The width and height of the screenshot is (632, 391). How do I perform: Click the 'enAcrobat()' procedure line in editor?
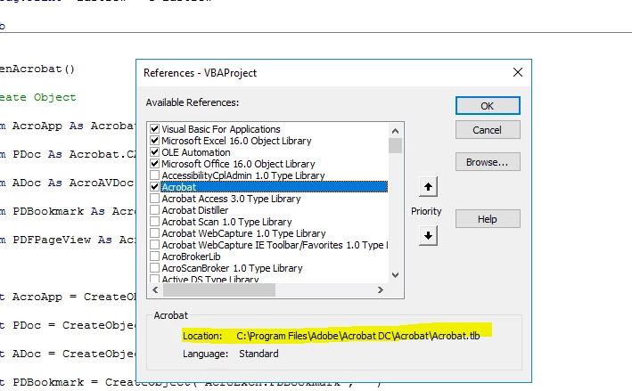point(37,69)
